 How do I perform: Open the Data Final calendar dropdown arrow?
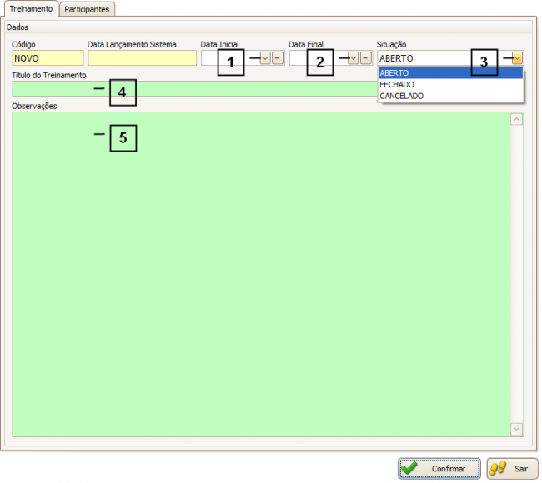(x=354, y=58)
